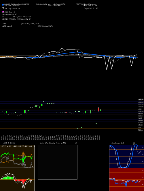Click the 'Day Vol: 0 M' label
The width and height of the screenshot is (144, 191).
click(90, 8)
